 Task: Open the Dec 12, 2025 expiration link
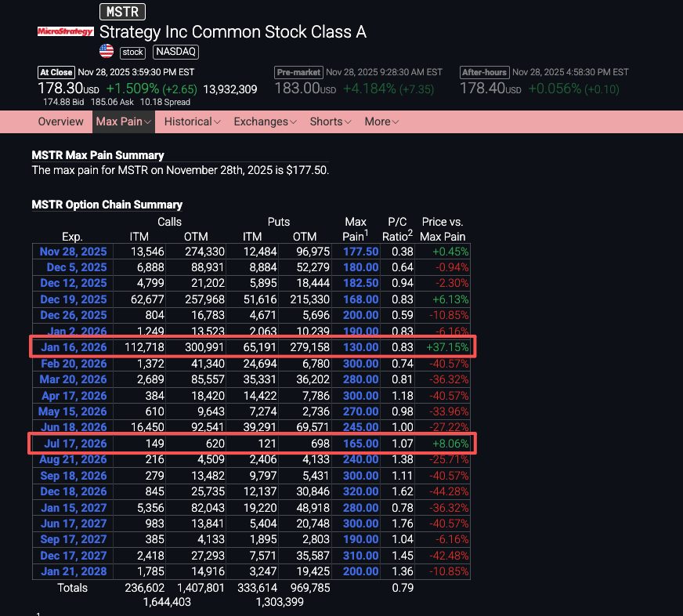point(74,283)
